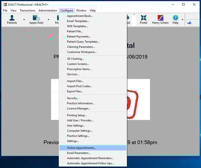The image size is (201, 168).
Task: Open the Window menu
Action: [81, 11]
